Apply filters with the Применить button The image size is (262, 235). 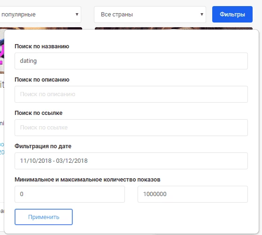coord(44,217)
